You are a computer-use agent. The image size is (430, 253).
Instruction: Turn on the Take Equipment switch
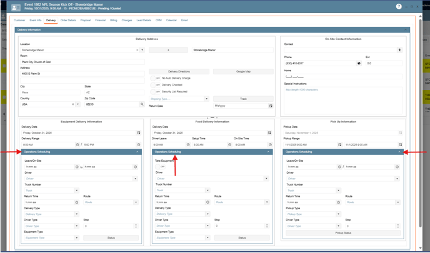coord(161,167)
